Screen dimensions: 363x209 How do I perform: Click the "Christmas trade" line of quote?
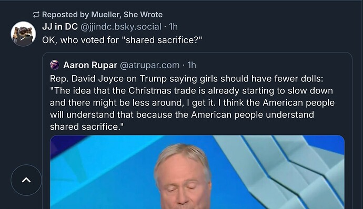191,91
